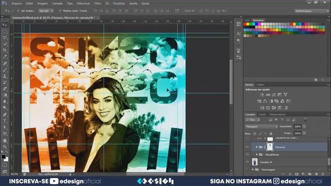Toggle lock all for the layer

pos(271,133)
